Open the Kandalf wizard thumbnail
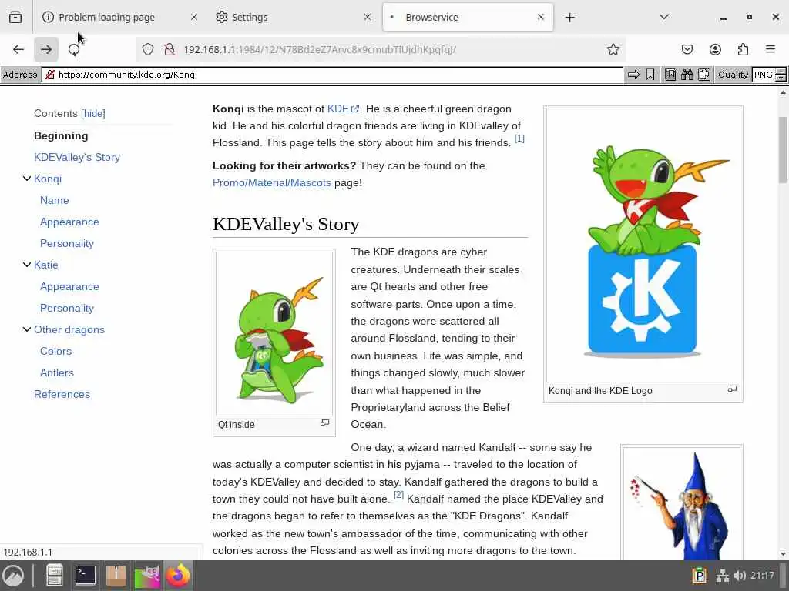Image resolution: width=789 pixels, height=591 pixels. click(x=681, y=503)
